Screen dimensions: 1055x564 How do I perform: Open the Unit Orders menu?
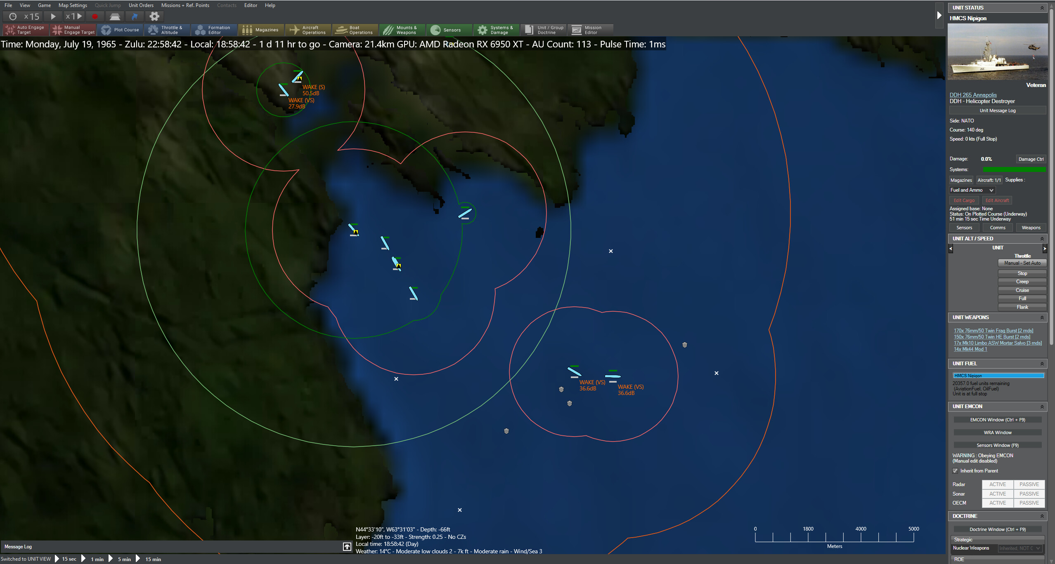point(141,5)
